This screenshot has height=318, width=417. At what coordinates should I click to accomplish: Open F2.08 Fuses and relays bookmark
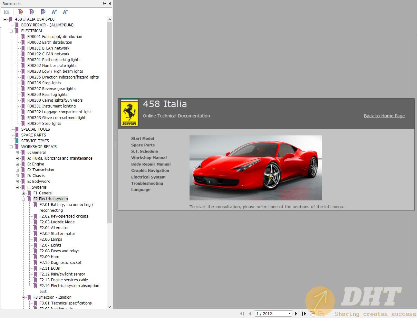pyautogui.click(x=60, y=251)
